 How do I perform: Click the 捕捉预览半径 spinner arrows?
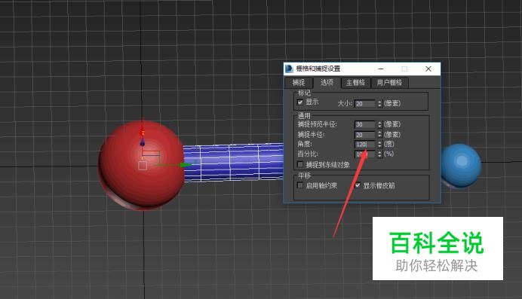point(379,124)
